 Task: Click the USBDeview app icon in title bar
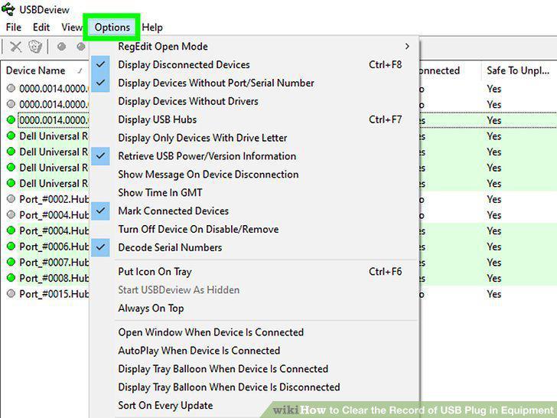click(8, 9)
